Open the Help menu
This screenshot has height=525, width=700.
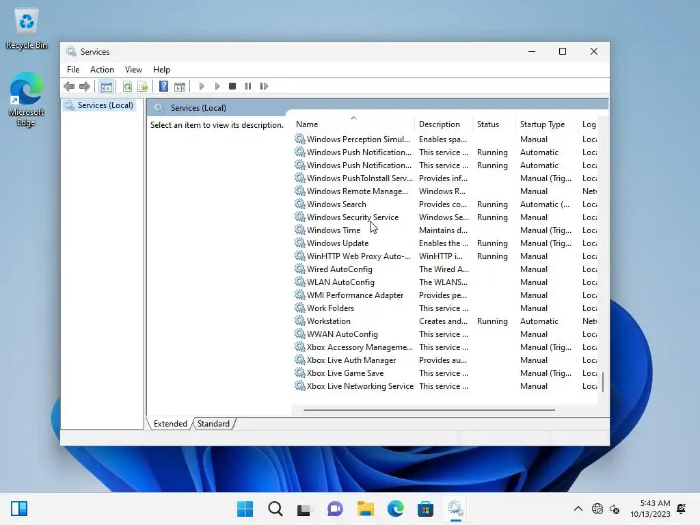161,70
